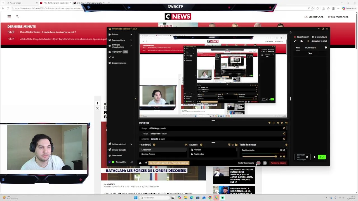Viewport: 358px width, 201px height.
Task: Open Les Podcasts on CNews
Action: click(x=338, y=17)
